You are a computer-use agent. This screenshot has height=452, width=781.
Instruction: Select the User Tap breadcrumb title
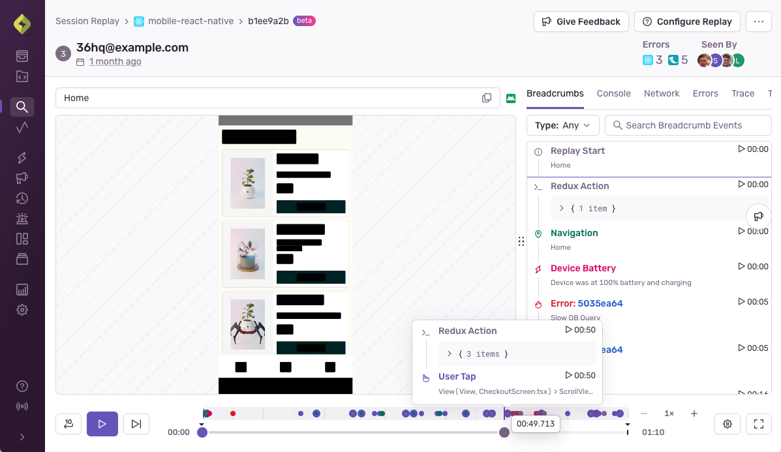[457, 377]
